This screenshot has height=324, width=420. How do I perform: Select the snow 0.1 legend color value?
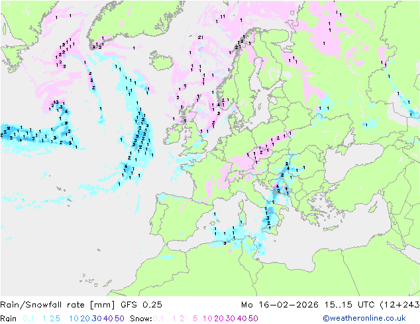[158, 319]
